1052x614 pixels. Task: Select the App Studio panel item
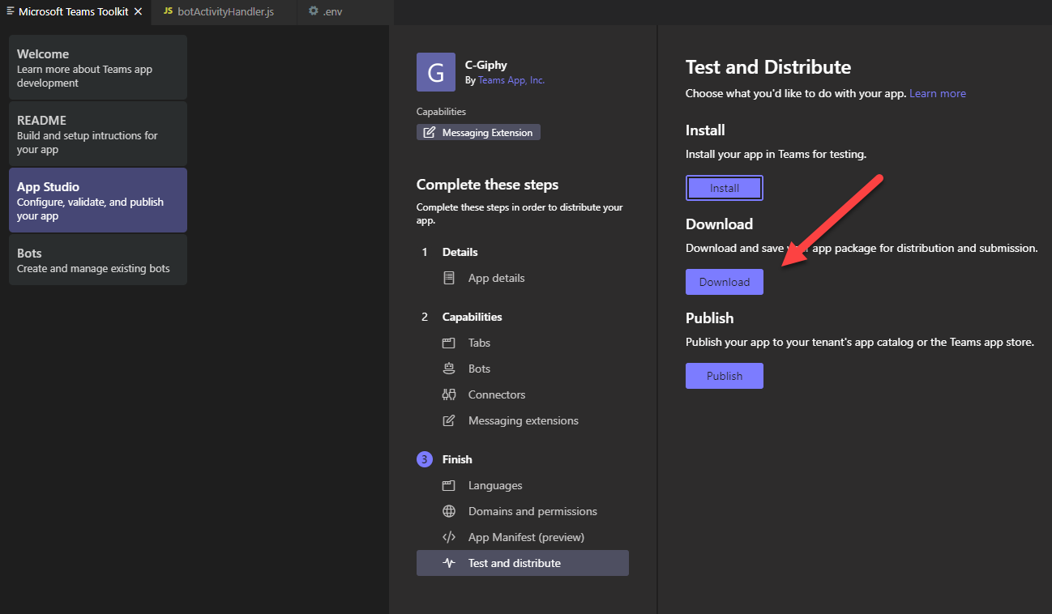click(x=98, y=200)
